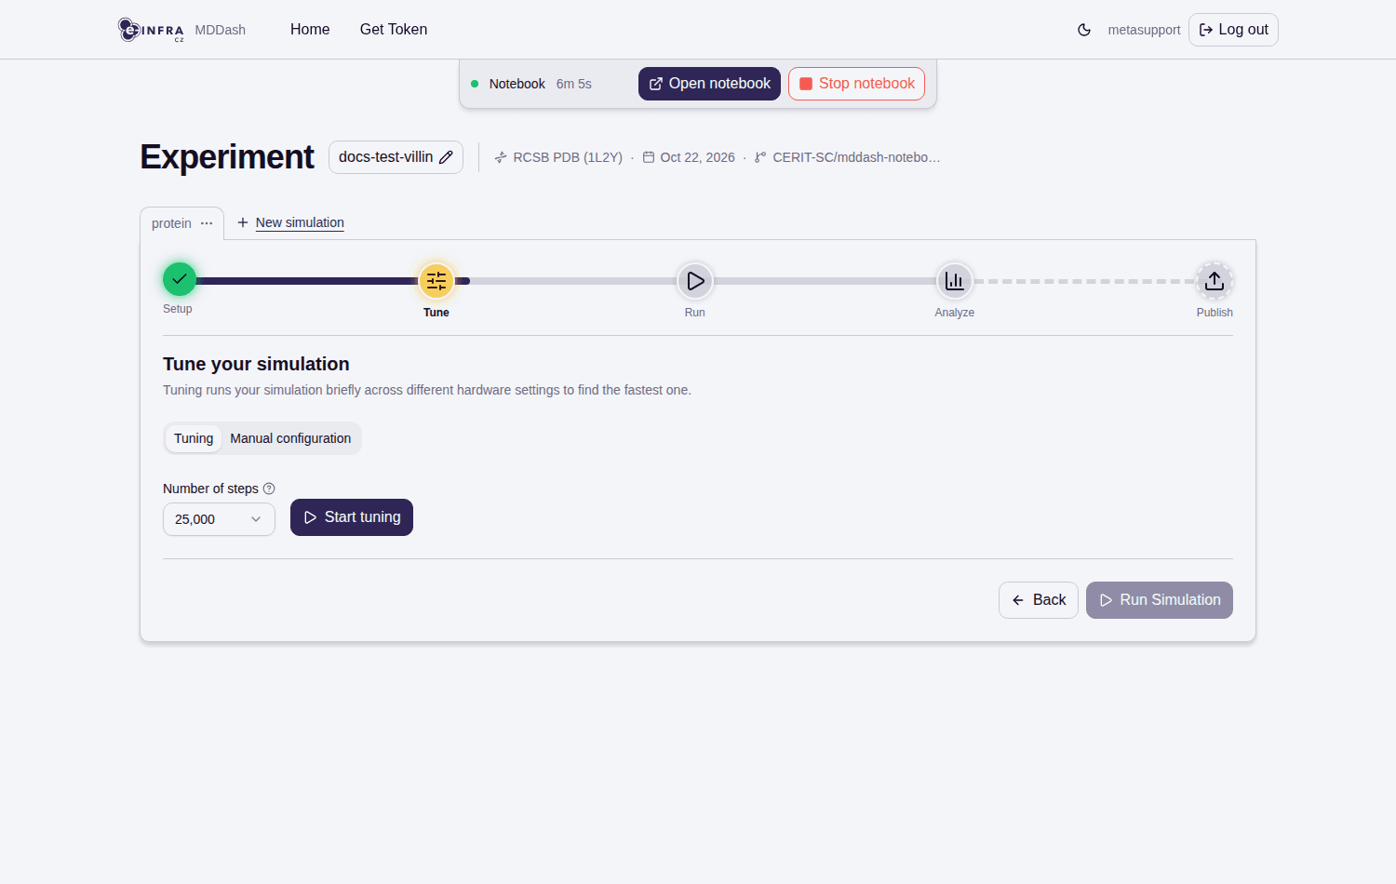Switch to Manual configuration tab

pos(290,438)
